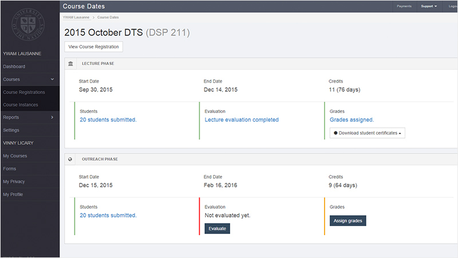Open Lecture evaluation completed link
Viewport: 458px width, 258px height.
(242, 120)
